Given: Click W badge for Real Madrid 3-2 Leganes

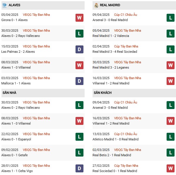Looking at the screenshot, I should [x=170, y=65].
